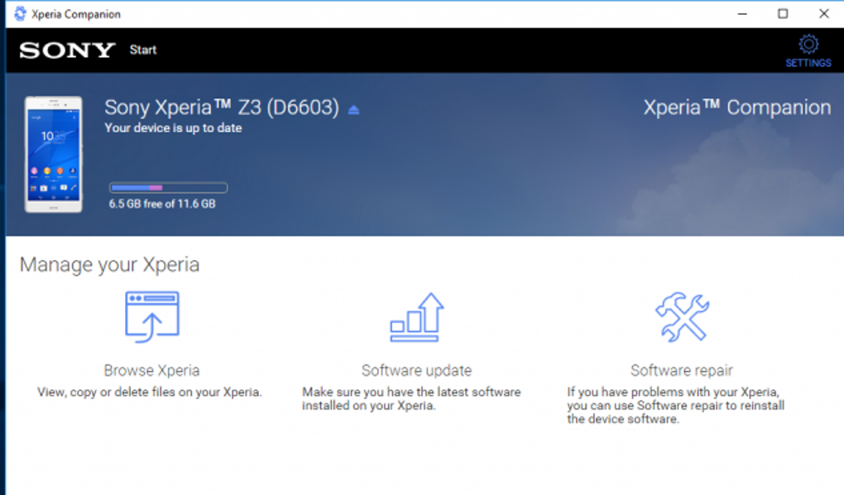Open the Software repair text link
This screenshot has width=844, height=495.
click(x=681, y=371)
